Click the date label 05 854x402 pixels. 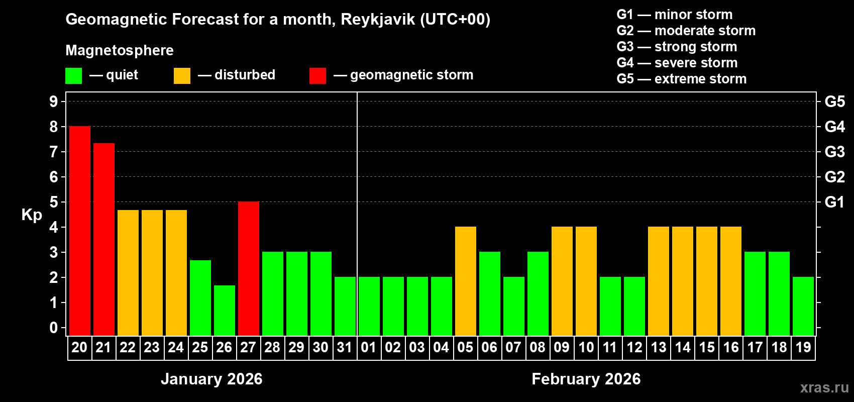465,347
